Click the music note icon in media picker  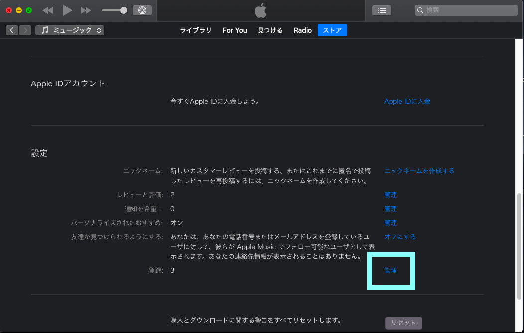45,30
